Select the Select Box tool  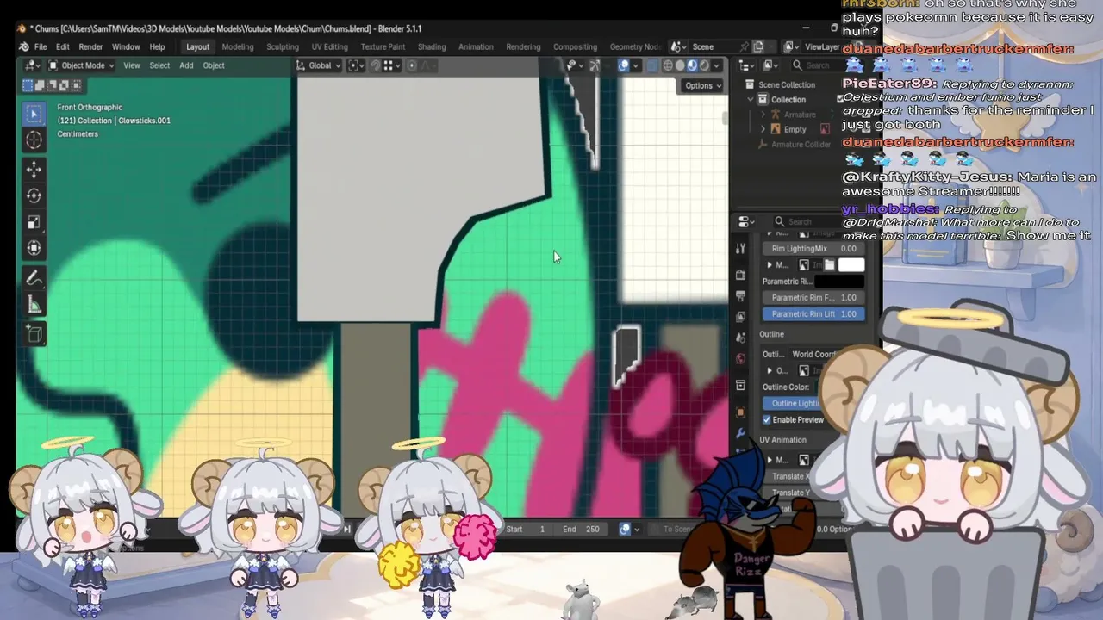point(34,114)
